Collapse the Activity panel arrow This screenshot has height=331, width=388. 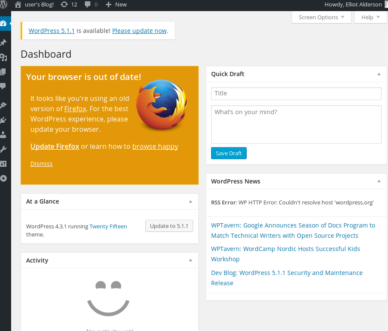coord(191,260)
